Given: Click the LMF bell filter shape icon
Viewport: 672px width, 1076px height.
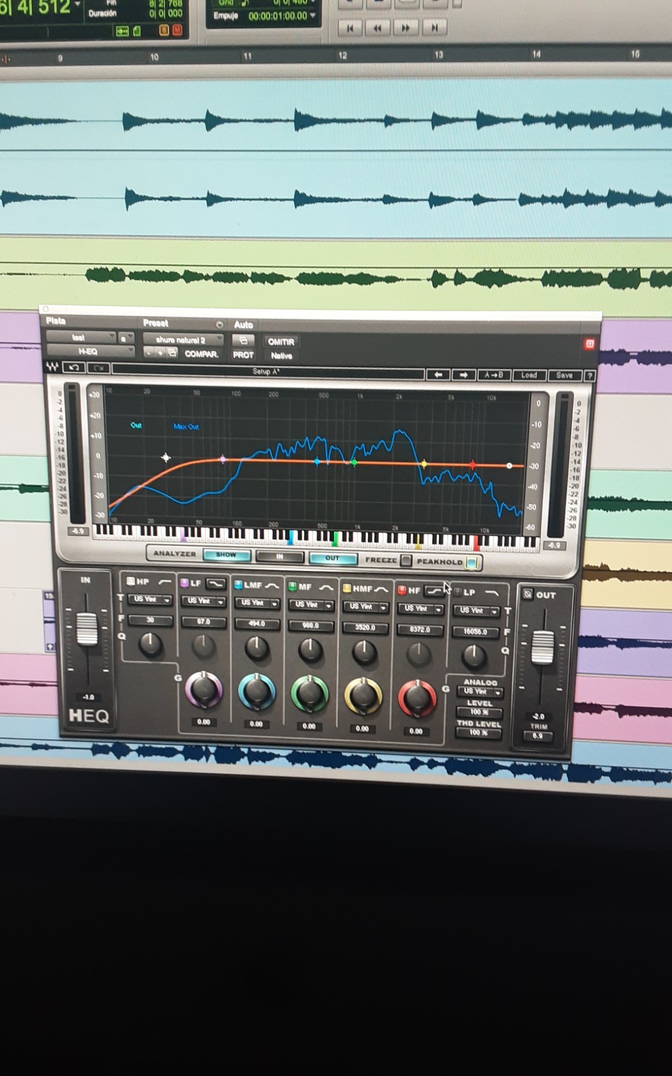Looking at the screenshot, I should point(271,585).
